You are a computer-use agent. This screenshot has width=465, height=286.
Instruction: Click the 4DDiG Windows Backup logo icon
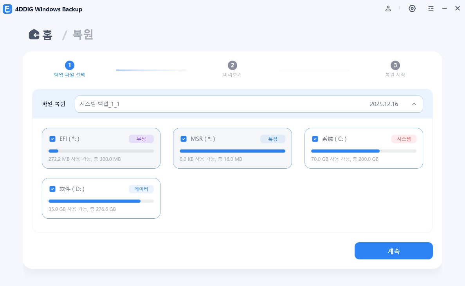tap(7, 9)
